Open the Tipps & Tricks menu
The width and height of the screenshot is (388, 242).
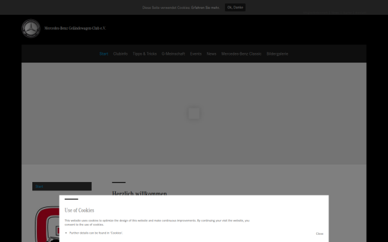coord(144,54)
